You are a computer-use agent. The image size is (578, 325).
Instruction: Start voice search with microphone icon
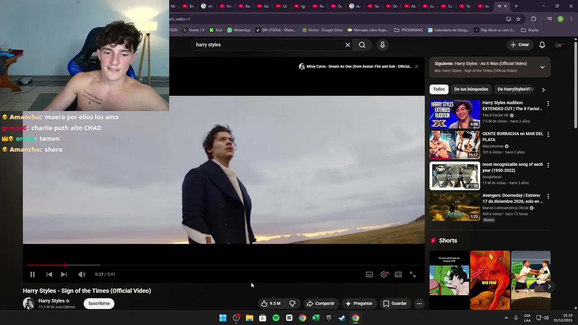point(382,45)
